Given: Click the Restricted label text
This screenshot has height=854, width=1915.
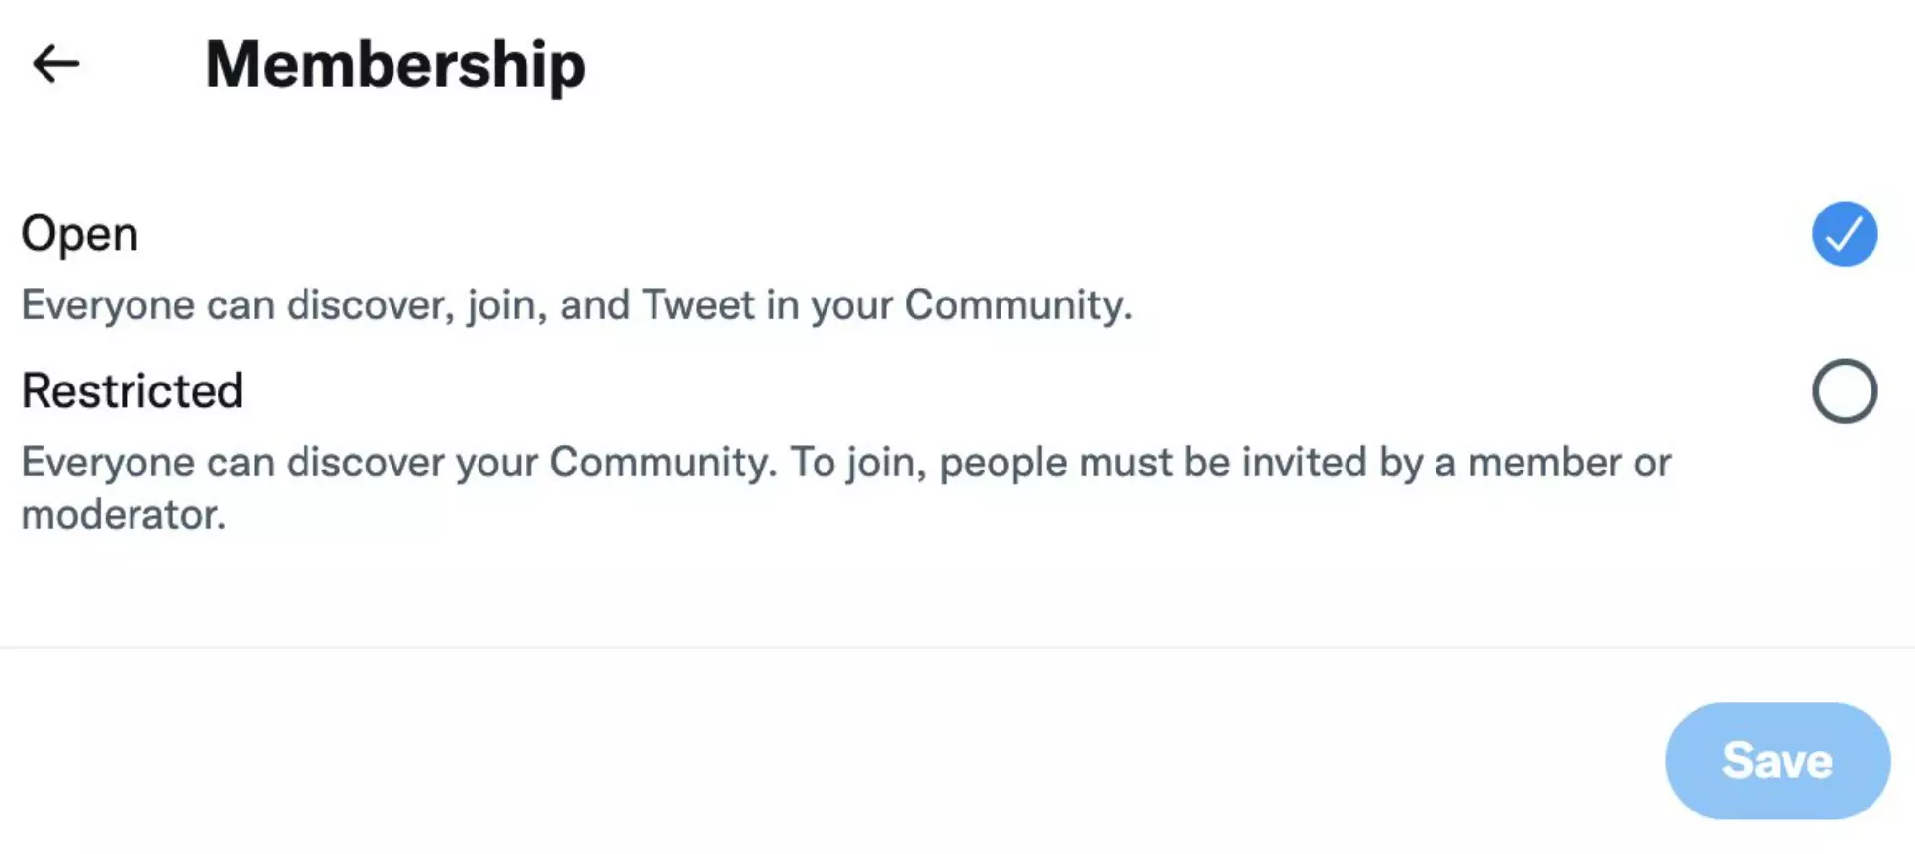Looking at the screenshot, I should pyautogui.click(x=132, y=390).
